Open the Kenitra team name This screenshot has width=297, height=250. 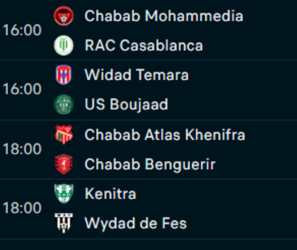[x=110, y=194]
